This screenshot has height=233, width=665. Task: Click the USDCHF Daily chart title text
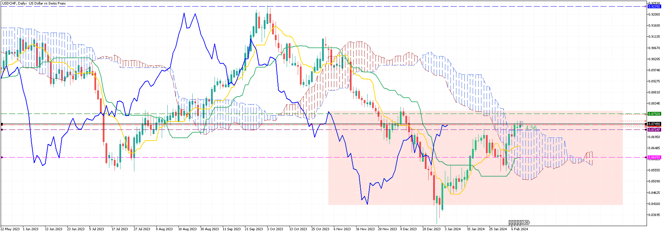[34, 3]
